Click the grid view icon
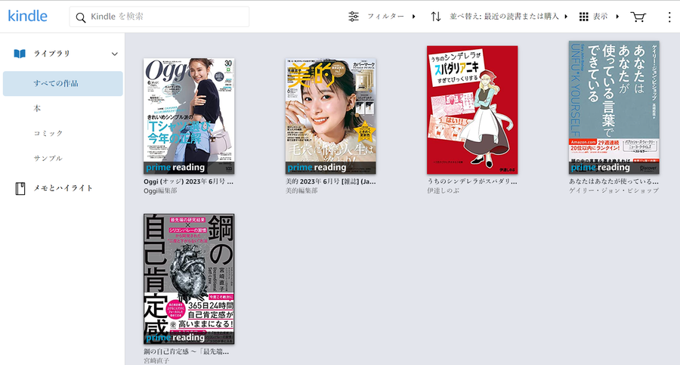Image resolution: width=680 pixels, height=365 pixels. point(584,17)
